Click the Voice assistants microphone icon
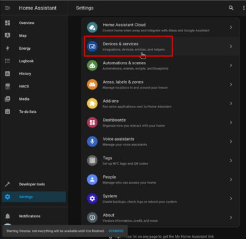This screenshot has height=239, width=246. [x=92, y=141]
